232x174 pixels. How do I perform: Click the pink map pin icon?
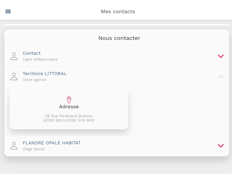(x=69, y=100)
